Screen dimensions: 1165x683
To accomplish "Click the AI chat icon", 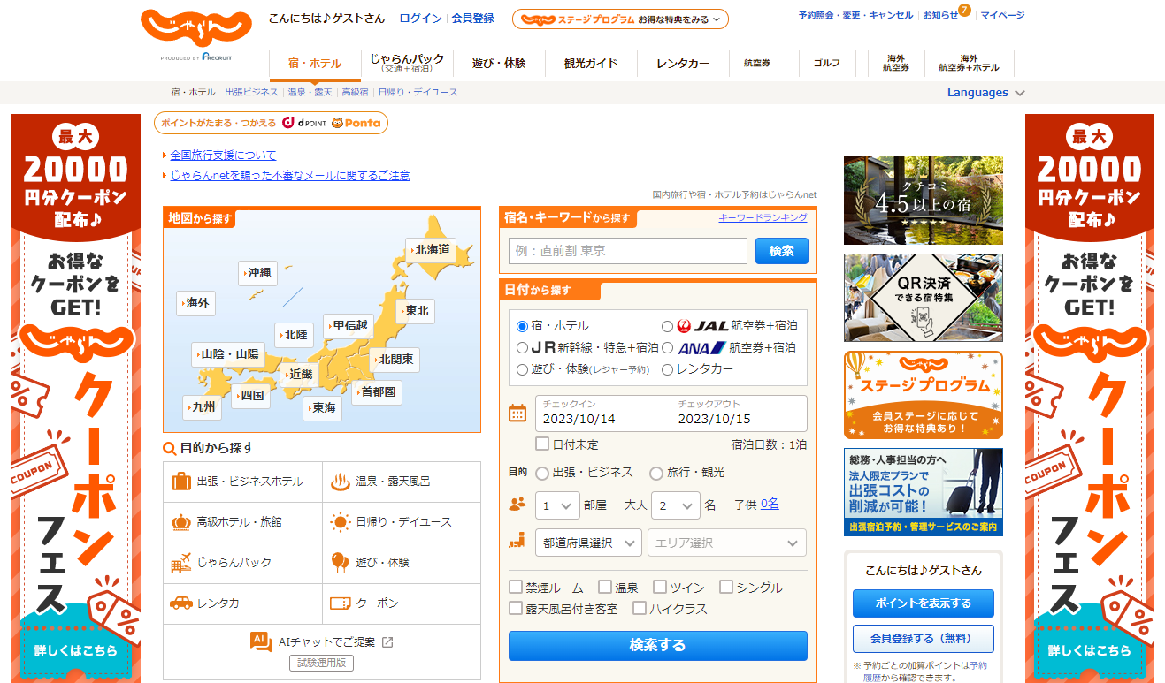I will coord(261,642).
